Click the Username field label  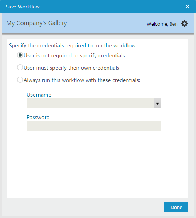(x=39, y=95)
